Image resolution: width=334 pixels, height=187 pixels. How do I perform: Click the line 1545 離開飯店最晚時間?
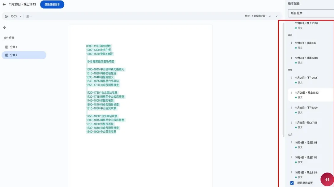point(100,62)
